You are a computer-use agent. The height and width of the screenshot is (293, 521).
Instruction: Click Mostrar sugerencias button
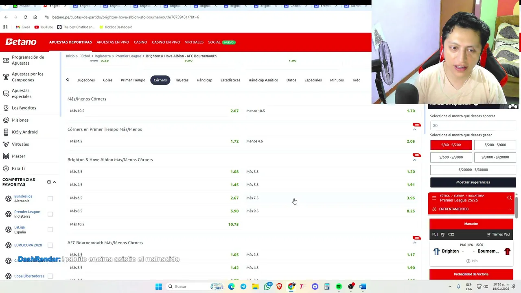473,182
